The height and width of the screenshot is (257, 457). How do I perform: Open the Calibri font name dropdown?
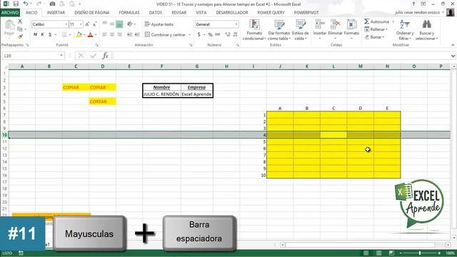click(66, 24)
